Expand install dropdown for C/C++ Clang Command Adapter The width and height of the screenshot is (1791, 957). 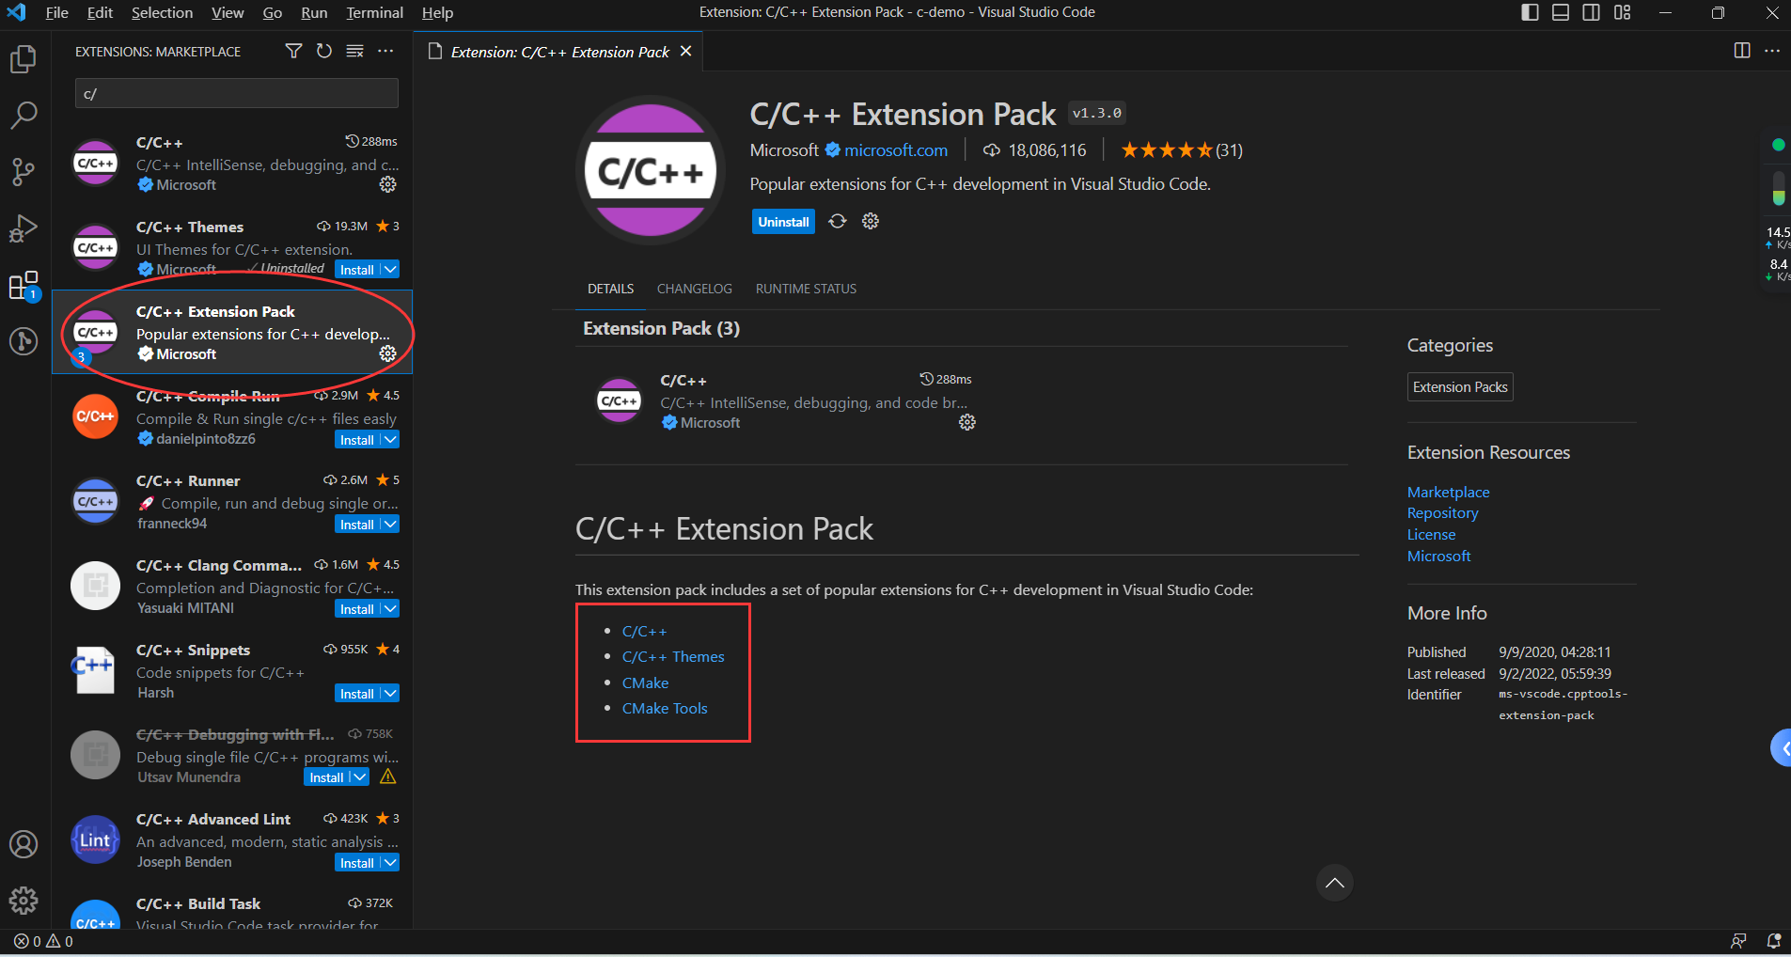(390, 609)
